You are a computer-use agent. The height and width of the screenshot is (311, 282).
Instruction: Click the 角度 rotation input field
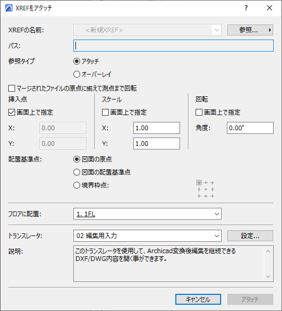[250, 128]
